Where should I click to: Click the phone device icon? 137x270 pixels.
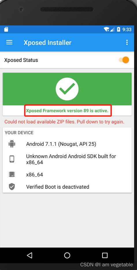coord(12,159)
